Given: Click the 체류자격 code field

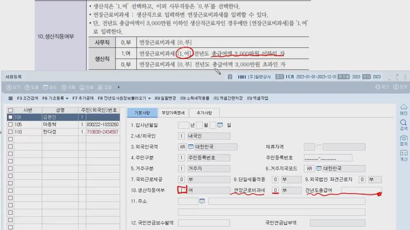Looking at the screenshot, I should [x=309, y=147].
